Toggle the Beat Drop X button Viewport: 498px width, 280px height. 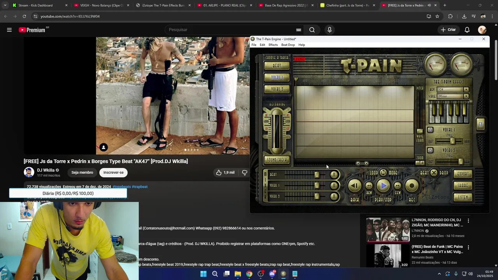click(x=434, y=173)
